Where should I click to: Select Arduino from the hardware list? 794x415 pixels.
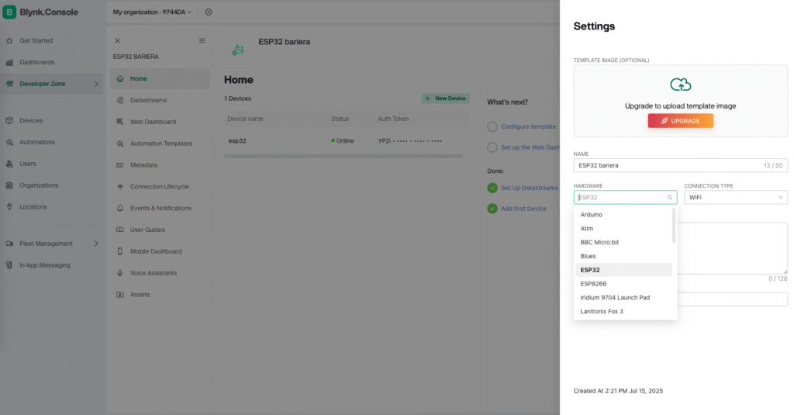623,215
